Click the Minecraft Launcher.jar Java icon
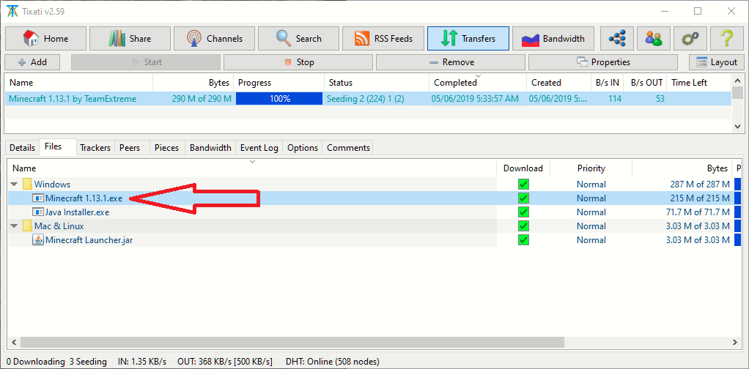Image resolution: width=749 pixels, height=369 pixels. pyautogui.click(x=38, y=239)
